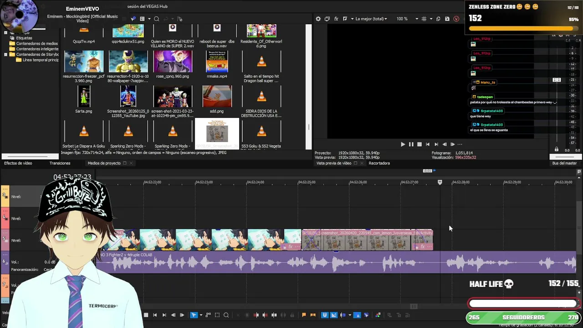
Task: Open preview quality dropdown La mejor (total)
Action: pyautogui.click(x=371, y=19)
